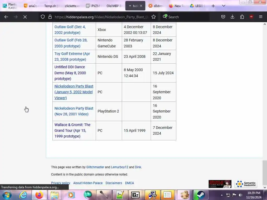This screenshot has width=267, height=200.
Task: Go back to the previous page
Action: point(6,17)
